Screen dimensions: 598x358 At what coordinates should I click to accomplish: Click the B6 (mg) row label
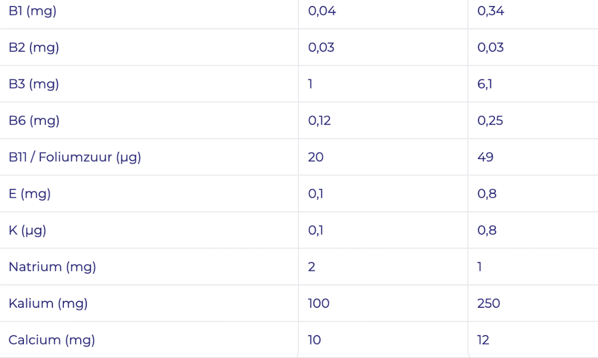(34, 121)
